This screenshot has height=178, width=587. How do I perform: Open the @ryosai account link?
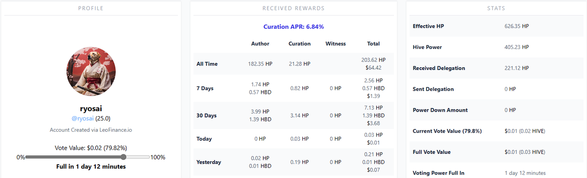[83, 119]
